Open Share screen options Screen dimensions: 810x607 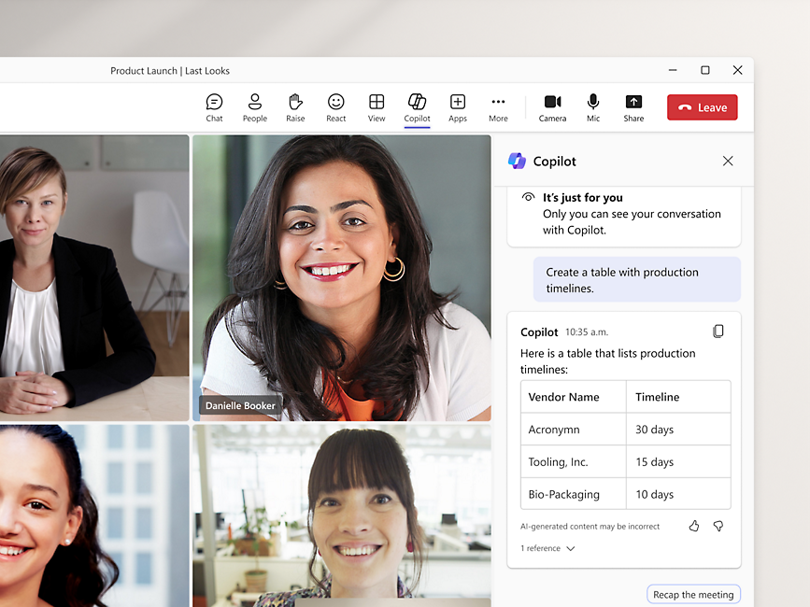633,106
